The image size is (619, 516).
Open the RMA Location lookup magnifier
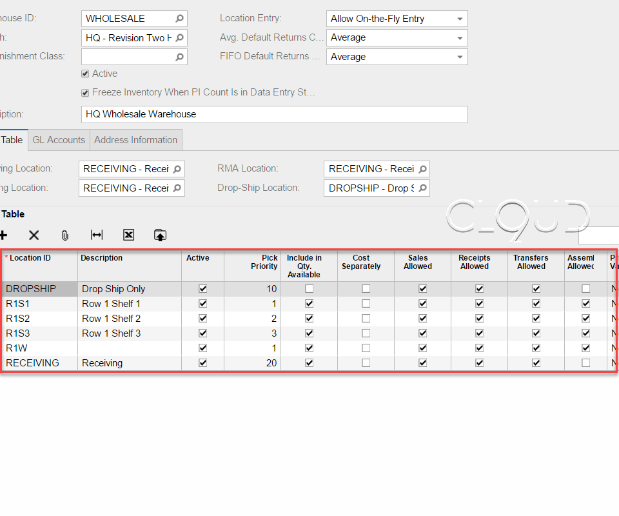coord(423,168)
